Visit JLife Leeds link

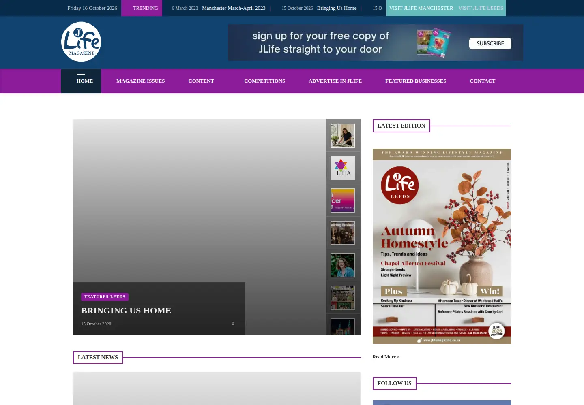[x=481, y=8]
